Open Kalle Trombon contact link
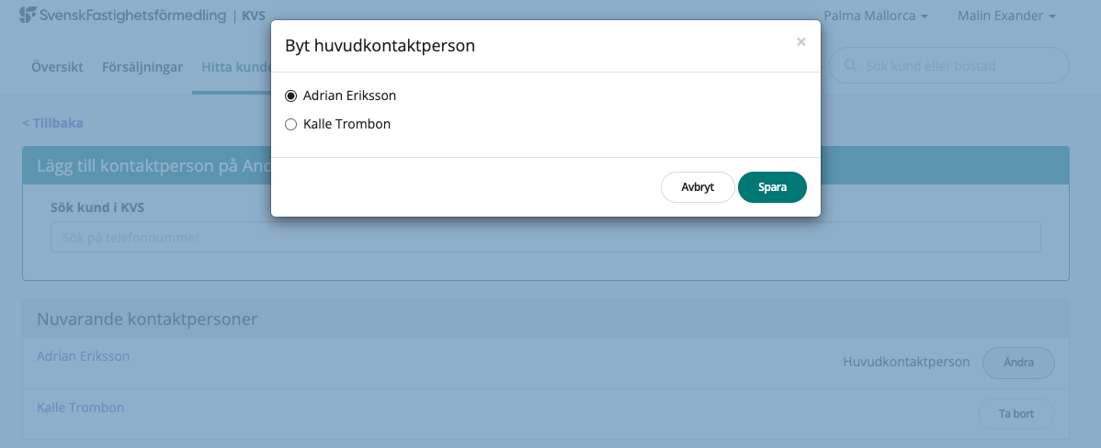 pyautogui.click(x=81, y=408)
